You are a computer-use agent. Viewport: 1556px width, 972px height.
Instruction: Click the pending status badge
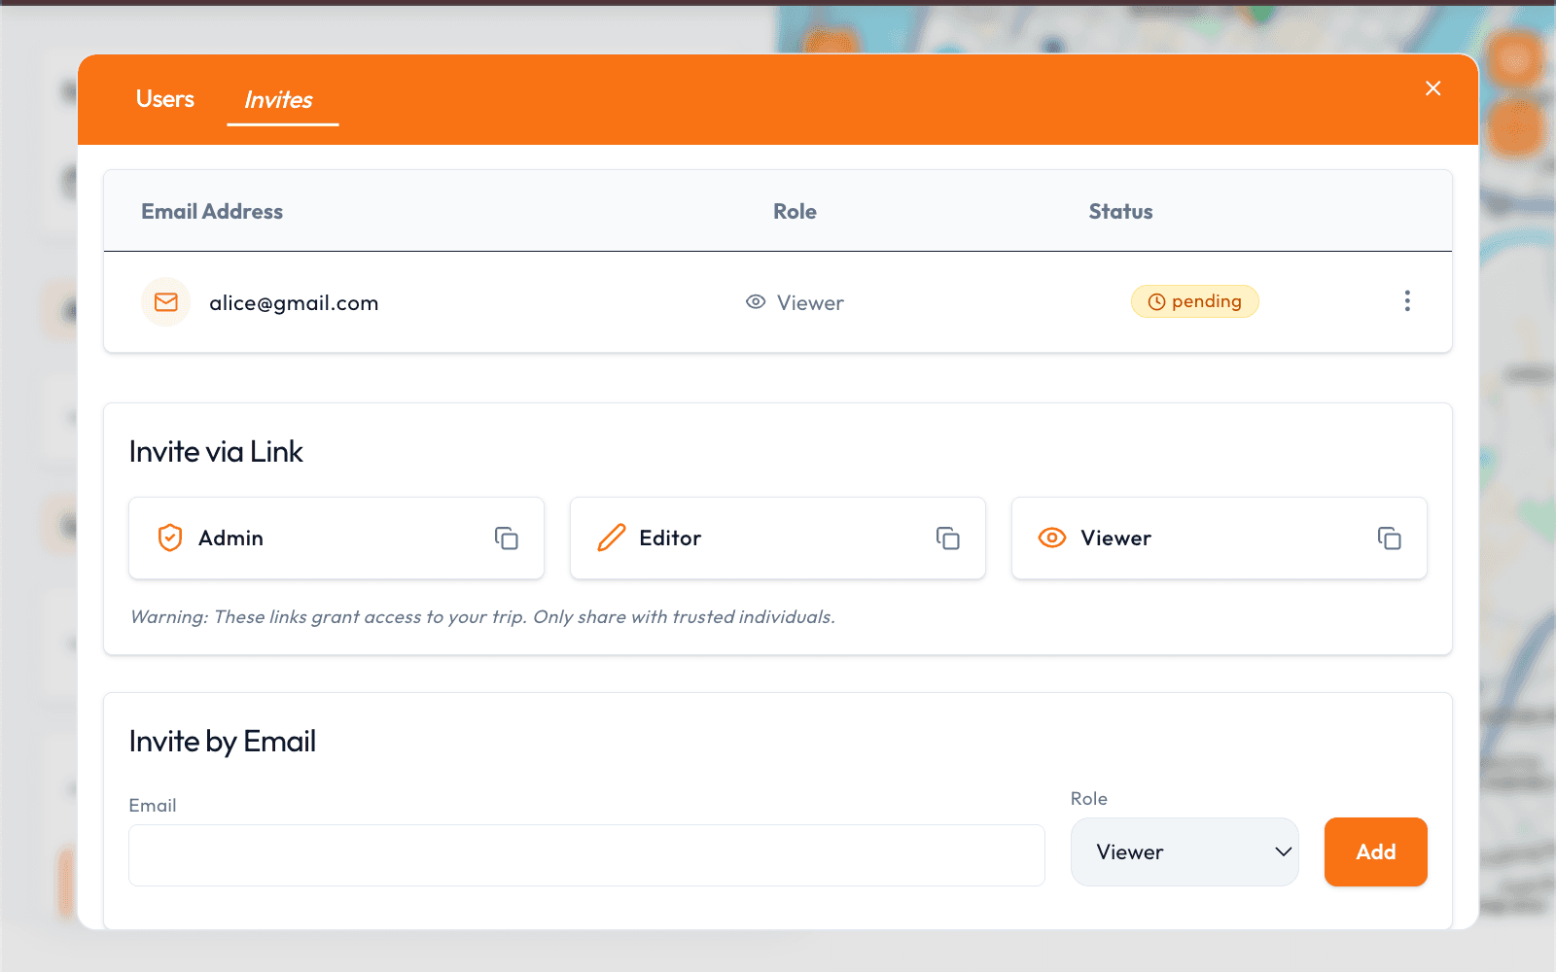[1195, 301]
